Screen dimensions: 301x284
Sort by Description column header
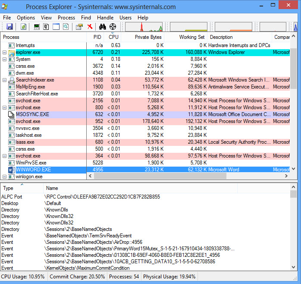(x=240, y=37)
